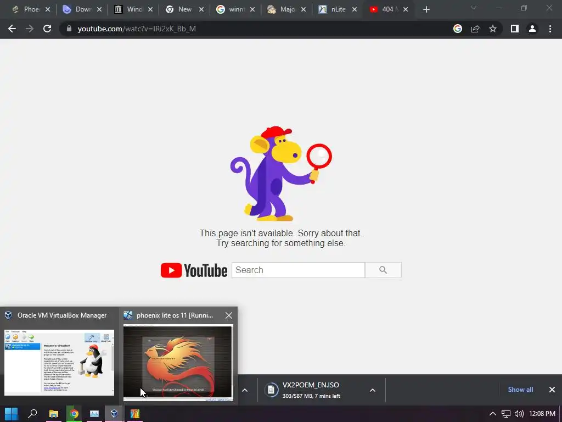Show all downloads
The image size is (562, 422).
520,390
